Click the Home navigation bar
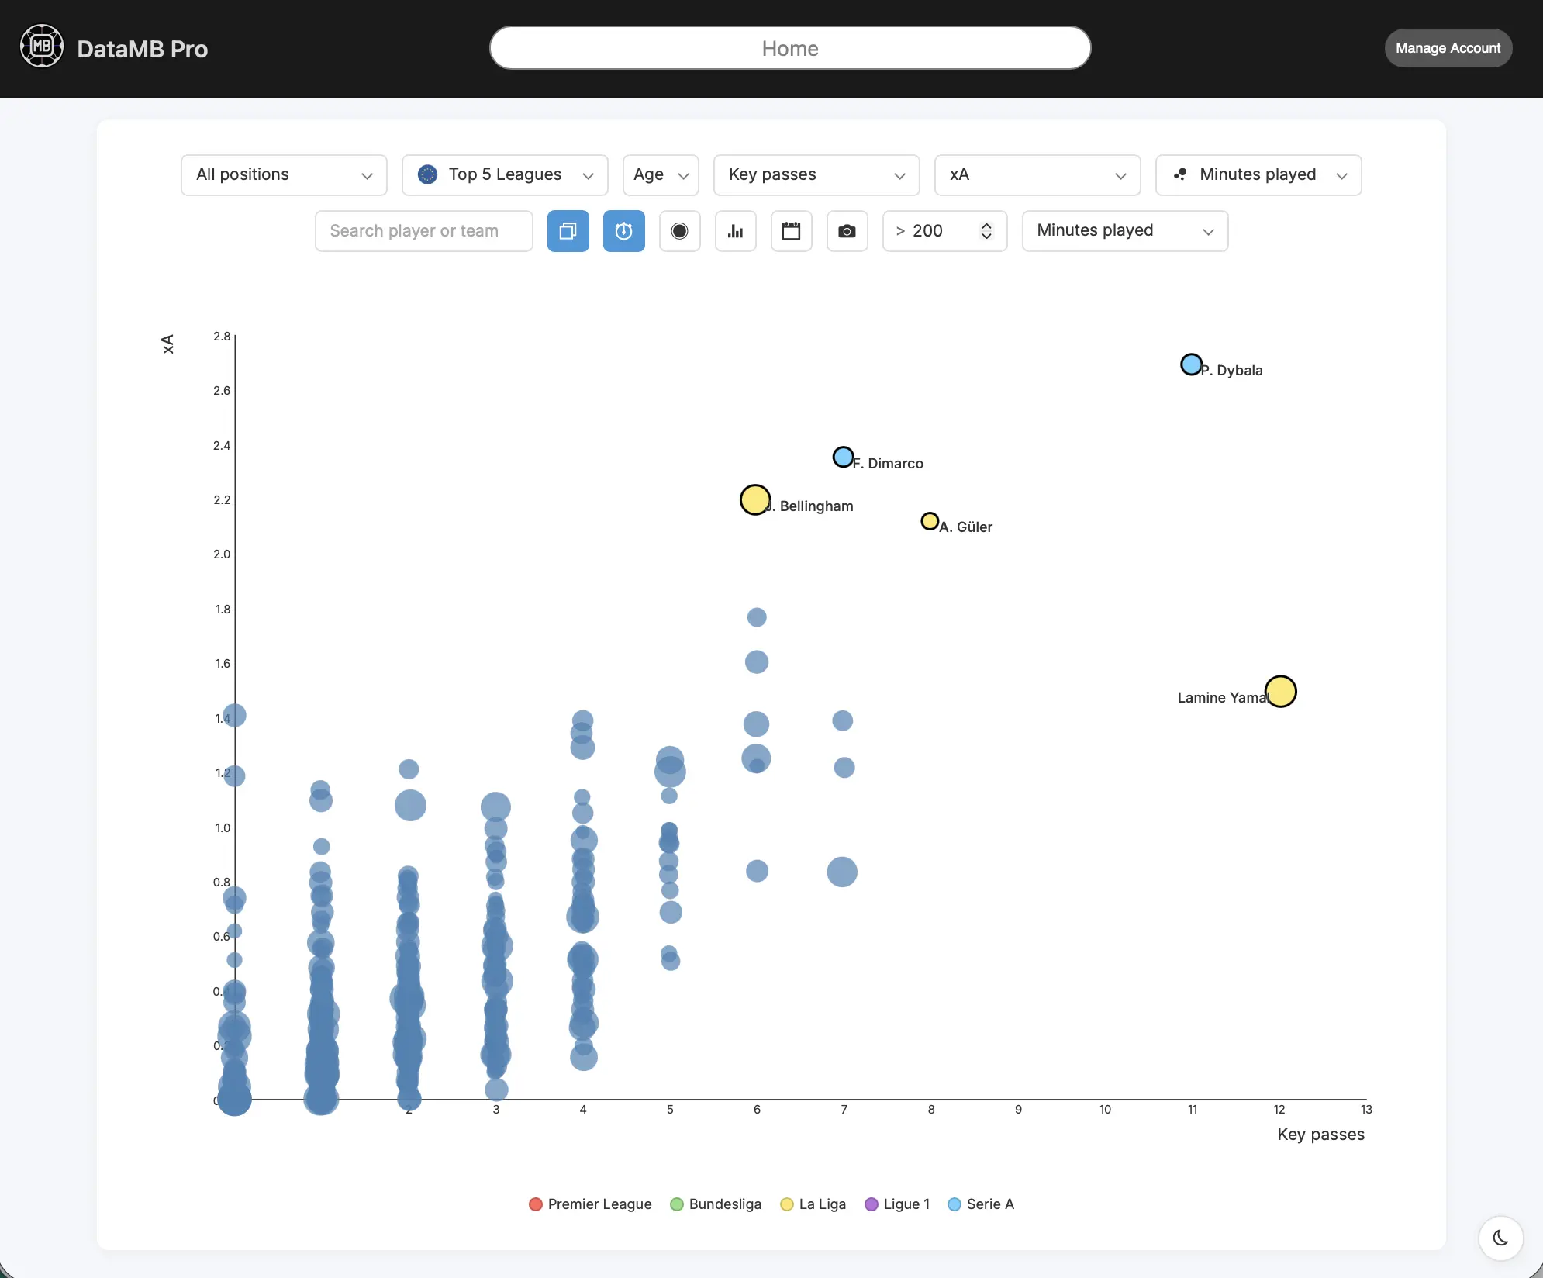 pyautogui.click(x=790, y=48)
